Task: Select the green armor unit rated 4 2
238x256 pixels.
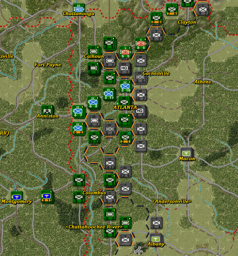Action: pyautogui.click(x=93, y=68)
